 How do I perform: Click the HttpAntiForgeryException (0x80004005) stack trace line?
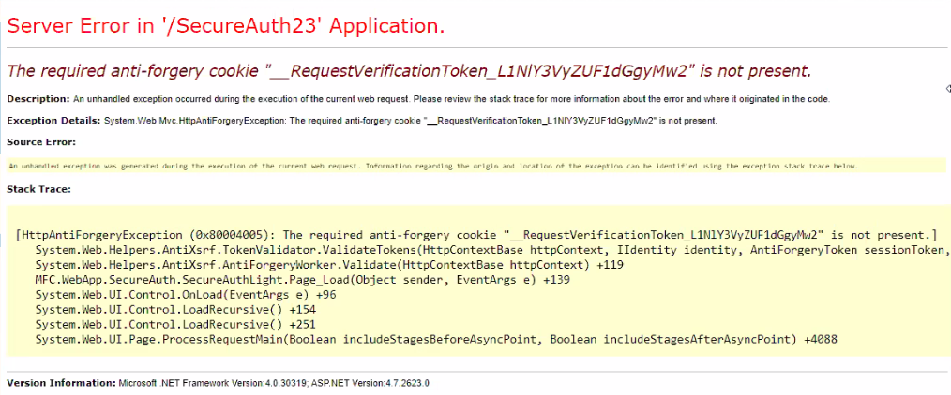tap(476, 234)
